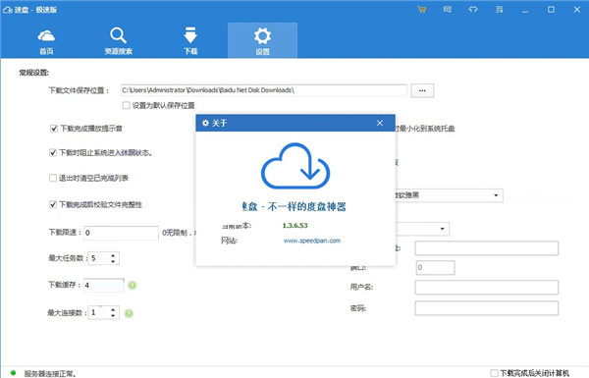The image size is (589, 378).
Task: Go to the 首页 home cloud tab
Action: click(x=46, y=42)
